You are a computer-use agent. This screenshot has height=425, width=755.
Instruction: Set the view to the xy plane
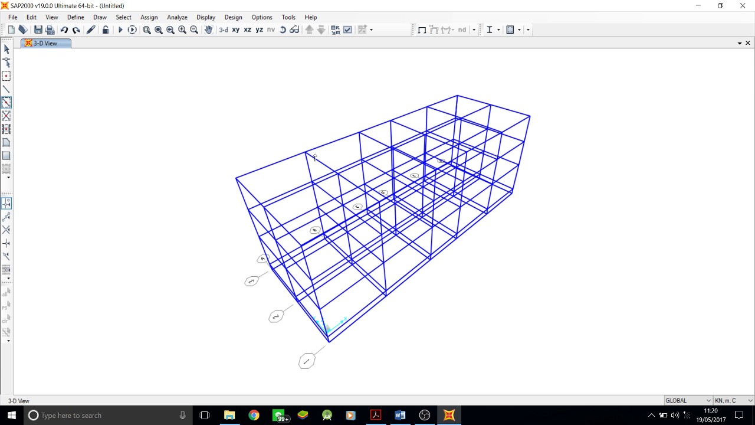[x=236, y=30]
